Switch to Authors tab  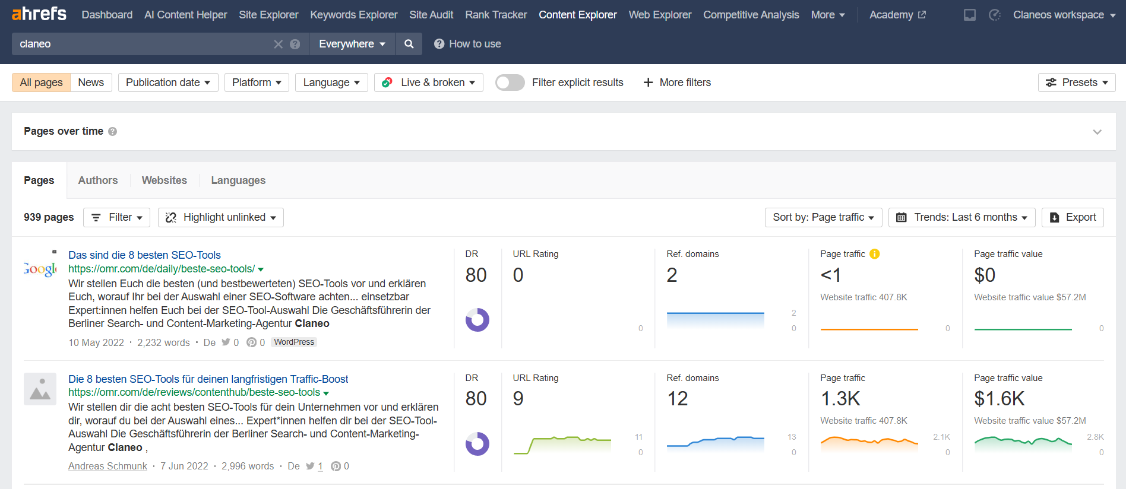click(98, 180)
